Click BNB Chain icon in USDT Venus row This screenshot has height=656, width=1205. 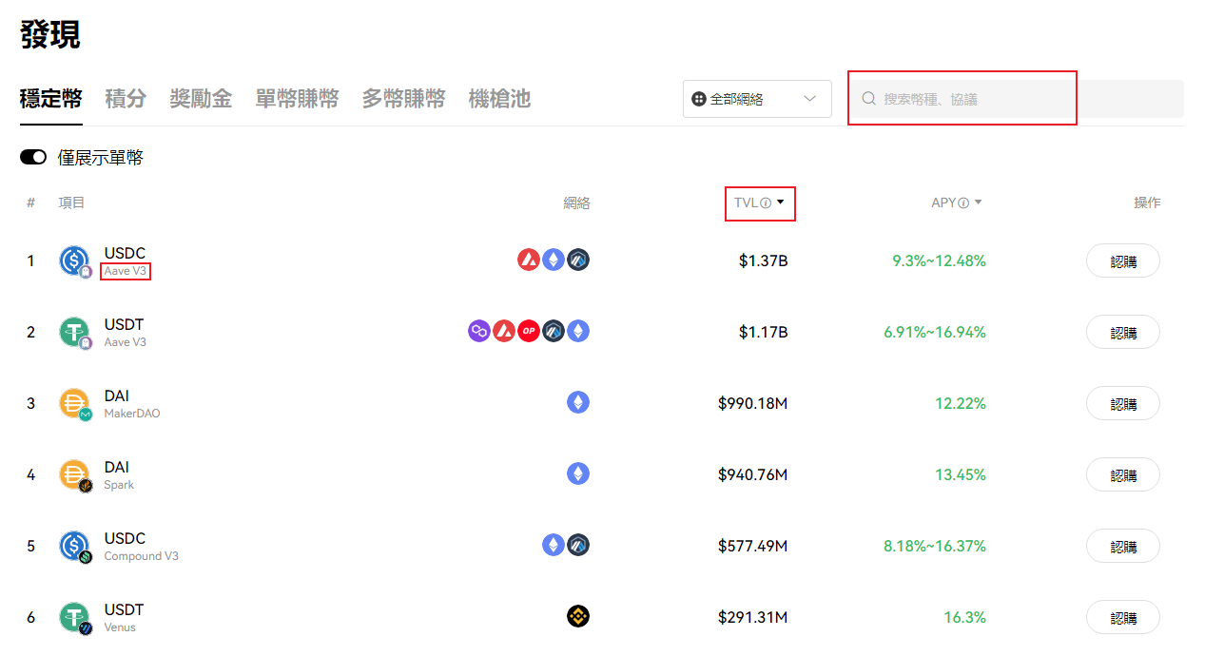click(578, 616)
